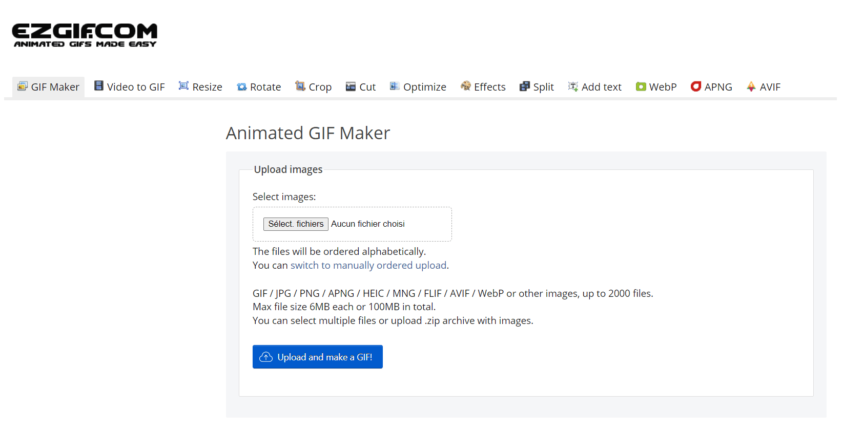This screenshot has width=843, height=433.
Task: Click the Video to GIF film icon
Action: pyautogui.click(x=99, y=86)
